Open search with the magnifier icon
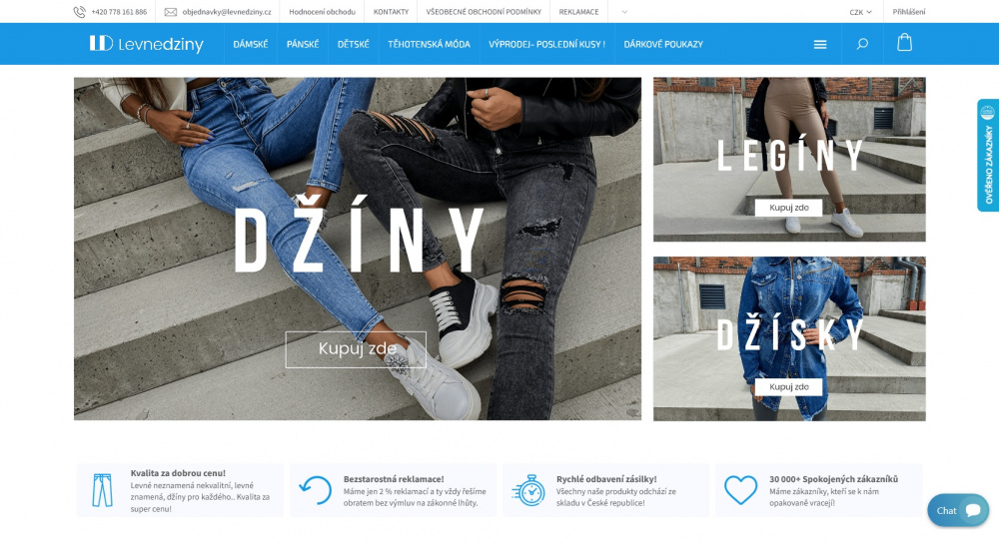 [x=862, y=44]
